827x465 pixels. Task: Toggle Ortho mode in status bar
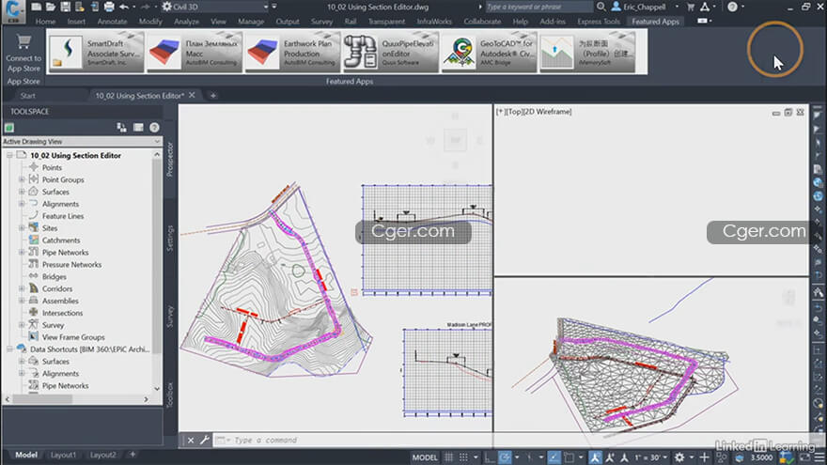click(x=490, y=457)
